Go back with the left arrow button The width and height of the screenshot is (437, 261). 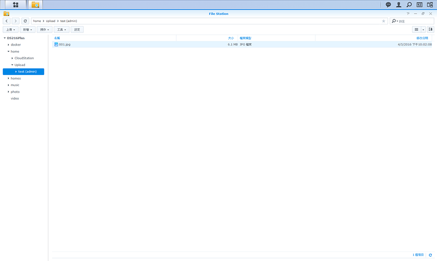pos(7,21)
